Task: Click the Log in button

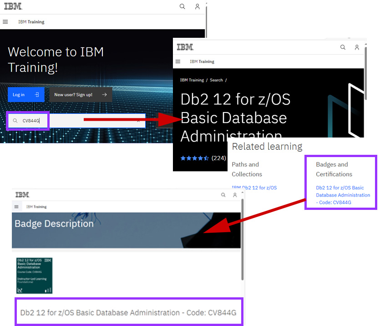Action: click(26, 95)
